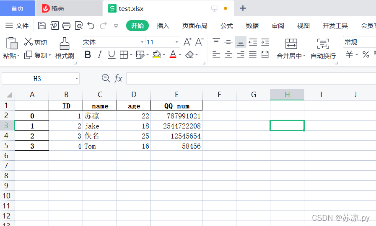Increase font size with larger A icon
Viewport: 376px width, 226px height.
click(x=187, y=42)
